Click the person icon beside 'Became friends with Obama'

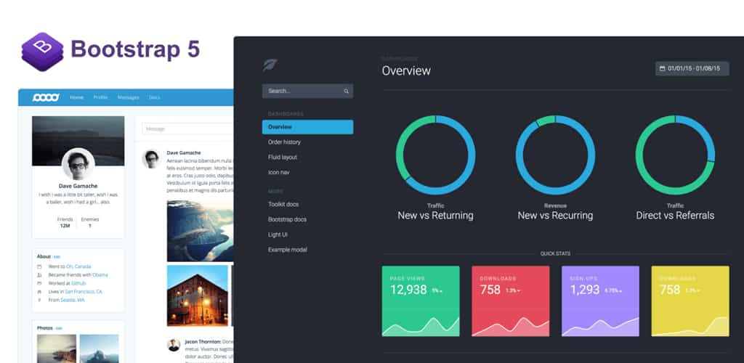pyautogui.click(x=39, y=275)
